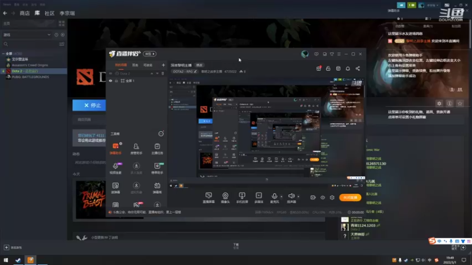Switch to second scenes tab in 直播伴侣
Screen dimensions: 472x265
pos(135,65)
